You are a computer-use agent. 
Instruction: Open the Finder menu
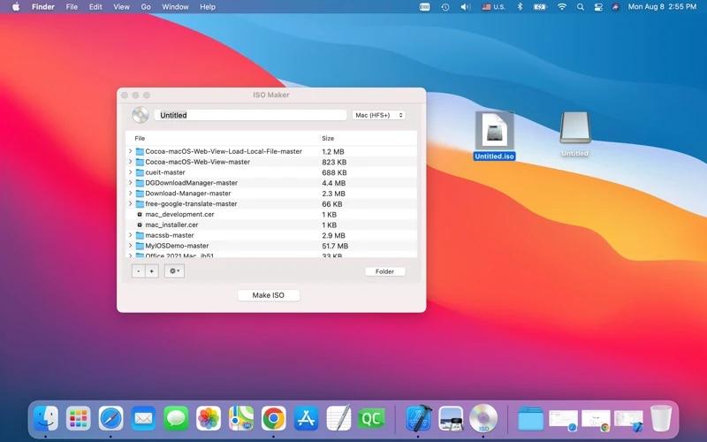(x=43, y=7)
